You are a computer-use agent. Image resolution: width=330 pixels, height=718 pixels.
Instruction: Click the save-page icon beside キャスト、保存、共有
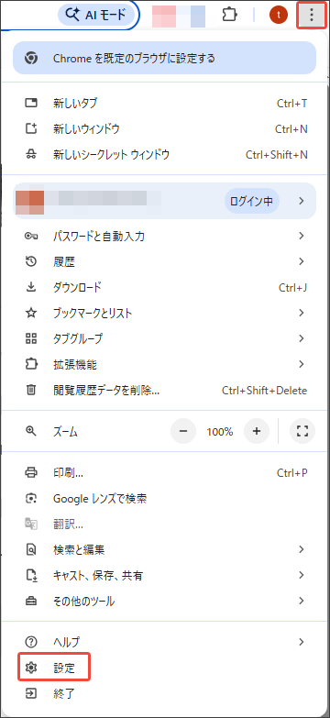pos(30,575)
